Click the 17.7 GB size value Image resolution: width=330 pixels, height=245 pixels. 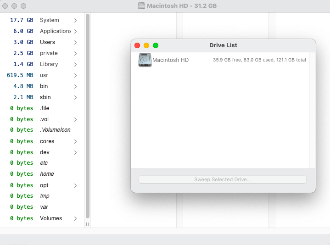click(22, 20)
